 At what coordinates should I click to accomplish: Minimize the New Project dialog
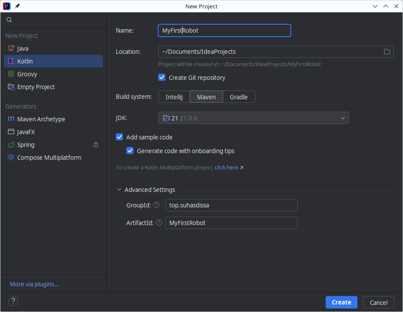375,6
